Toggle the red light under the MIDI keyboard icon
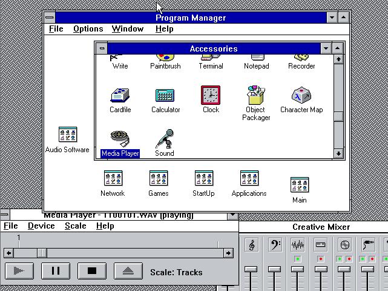The height and width of the screenshot is (291, 388). (x=321, y=259)
